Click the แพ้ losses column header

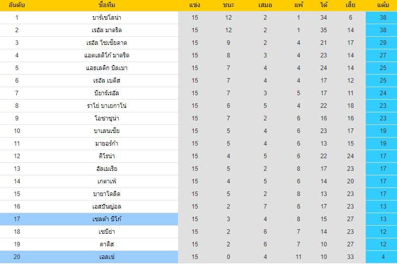coord(299,5)
